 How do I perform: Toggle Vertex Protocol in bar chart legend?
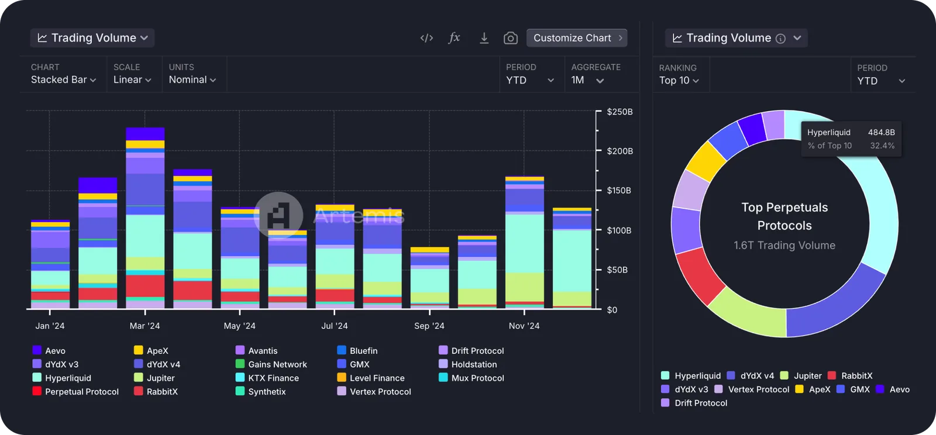coord(374,392)
